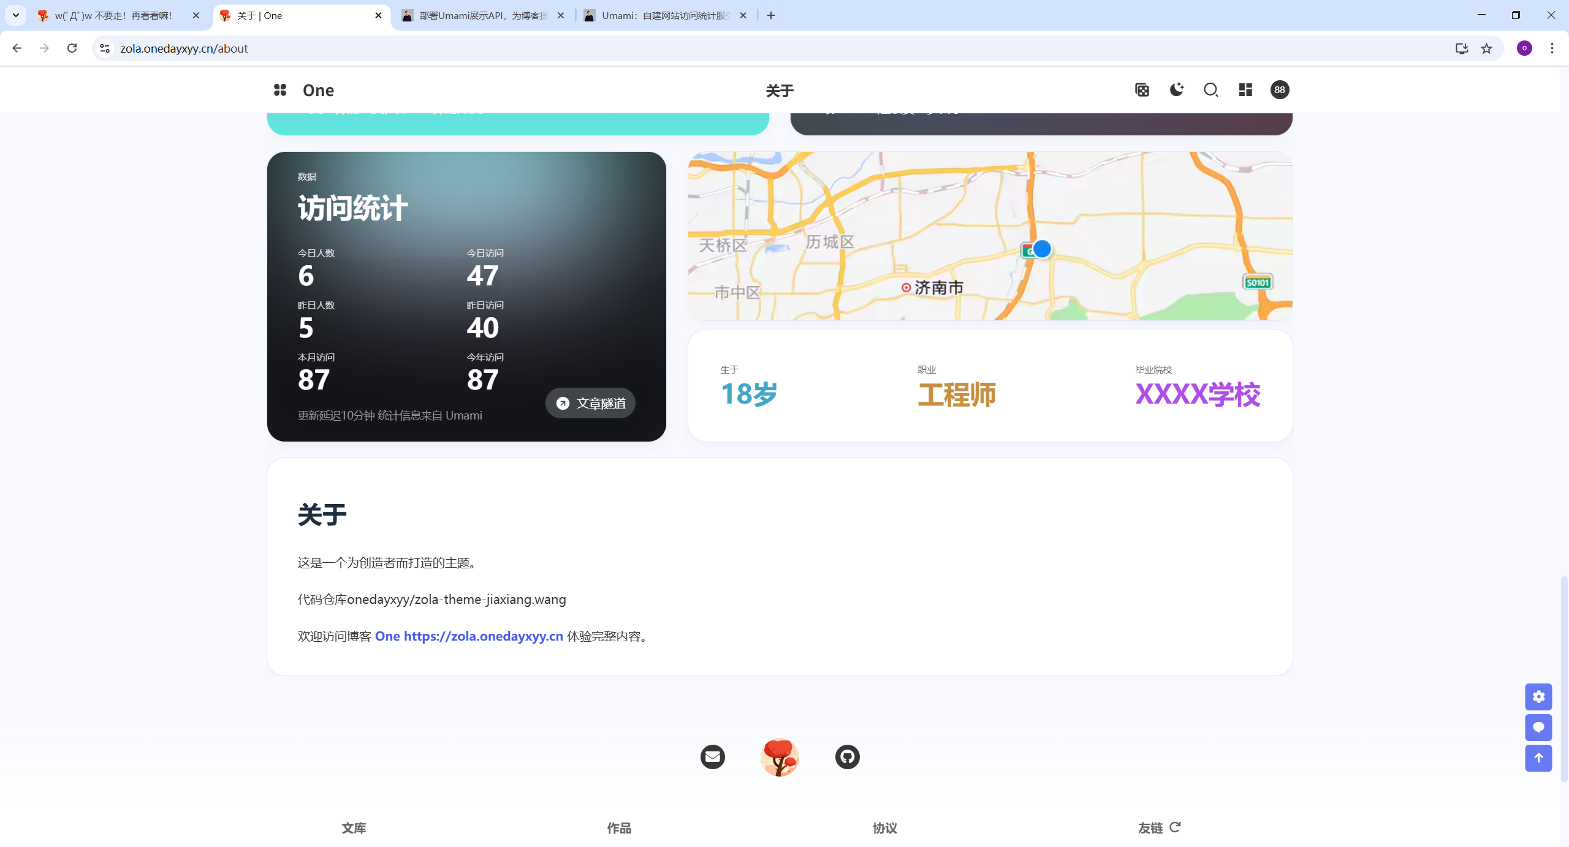Toggle dark mode moon icon
The width and height of the screenshot is (1569, 847).
[x=1176, y=90]
